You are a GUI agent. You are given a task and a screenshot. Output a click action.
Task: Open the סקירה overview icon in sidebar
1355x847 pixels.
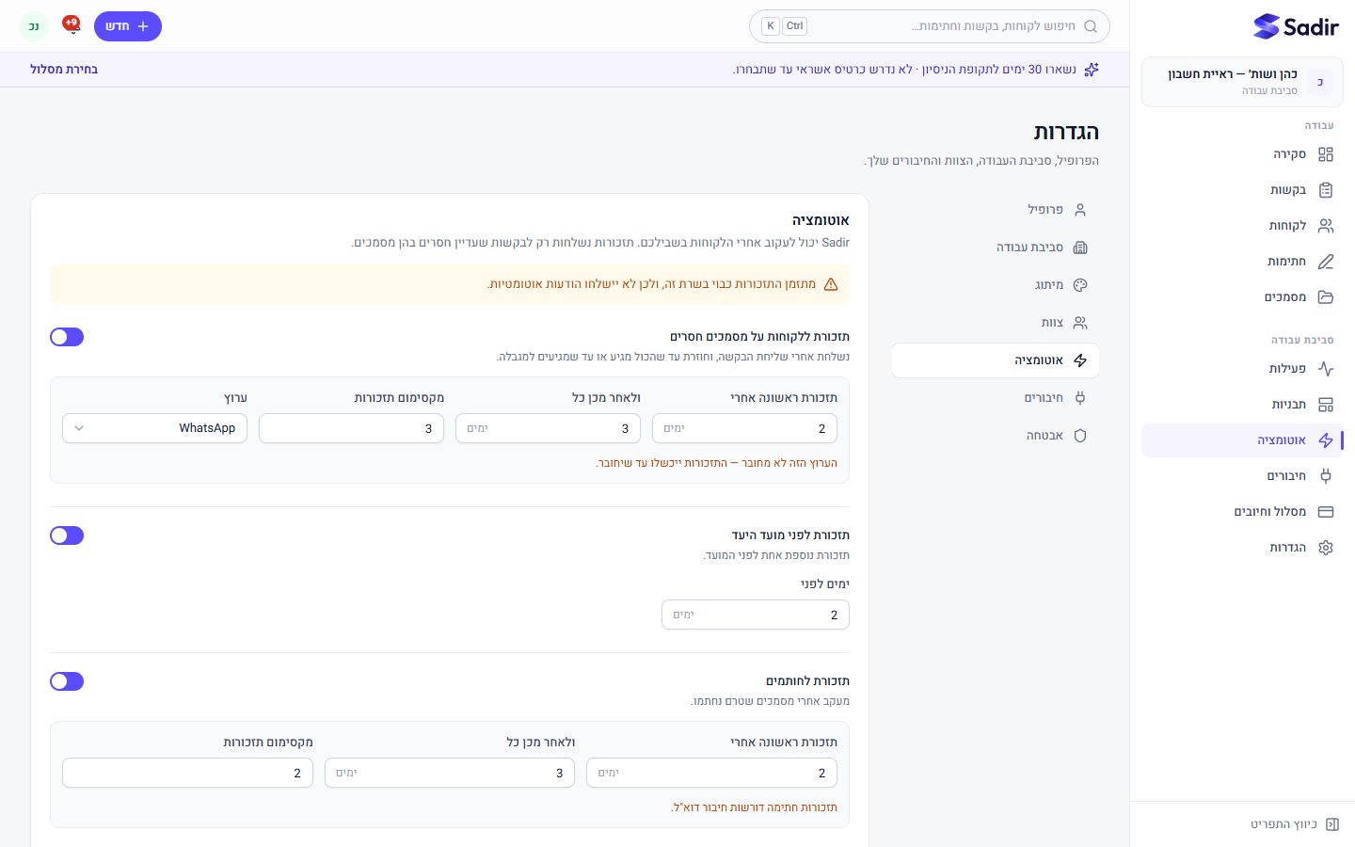click(x=1325, y=154)
